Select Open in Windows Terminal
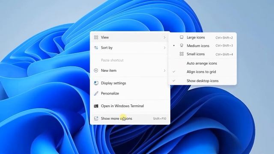Image resolution: width=274 pixels, height=154 pixels. pos(130,106)
